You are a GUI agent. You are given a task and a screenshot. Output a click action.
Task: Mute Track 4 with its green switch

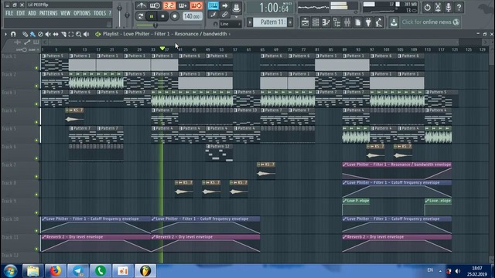coord(36,122)
